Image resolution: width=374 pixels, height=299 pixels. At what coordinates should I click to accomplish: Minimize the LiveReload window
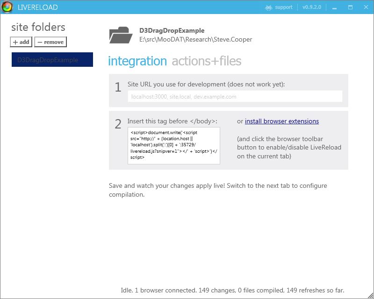pyautogui.click(x=335, y=7)
